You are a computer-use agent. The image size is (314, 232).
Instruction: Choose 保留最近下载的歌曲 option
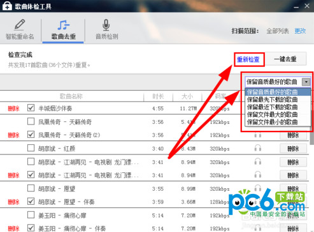278,107
